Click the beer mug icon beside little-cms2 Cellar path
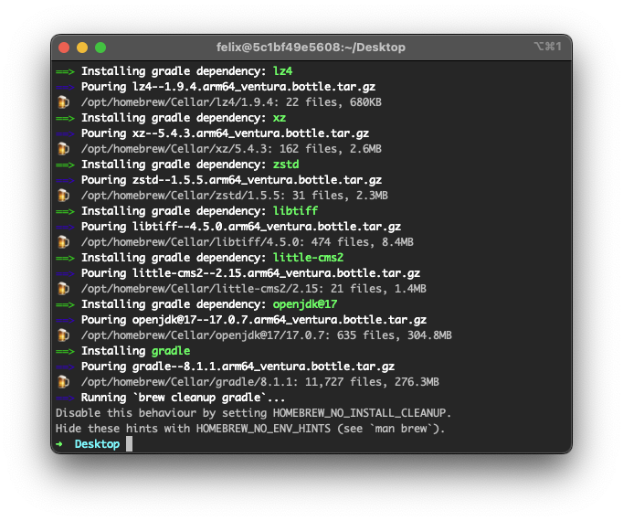Screen dimensions: 623x521 pos(63,289)
